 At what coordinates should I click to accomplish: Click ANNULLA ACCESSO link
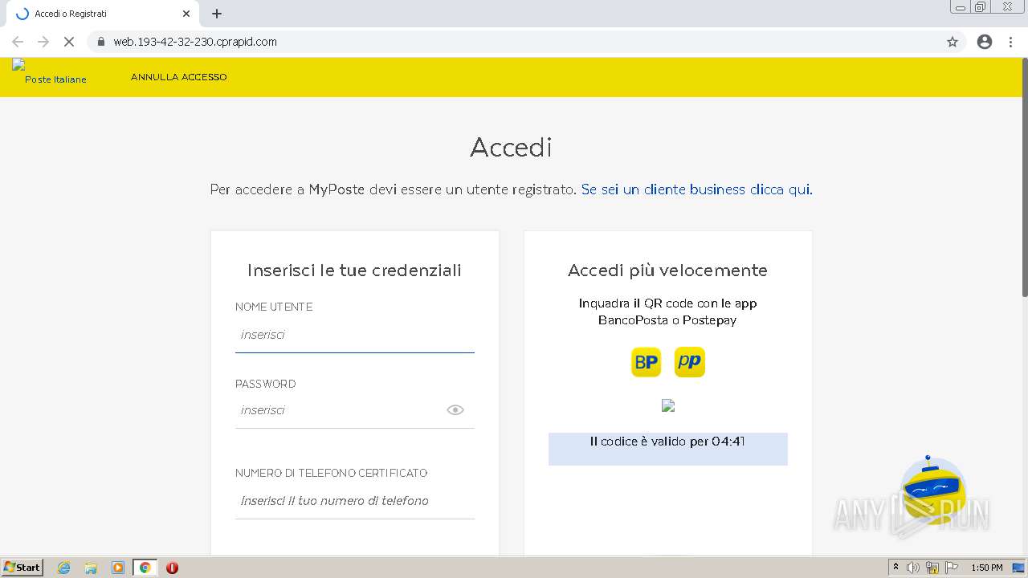coord(179,77)
